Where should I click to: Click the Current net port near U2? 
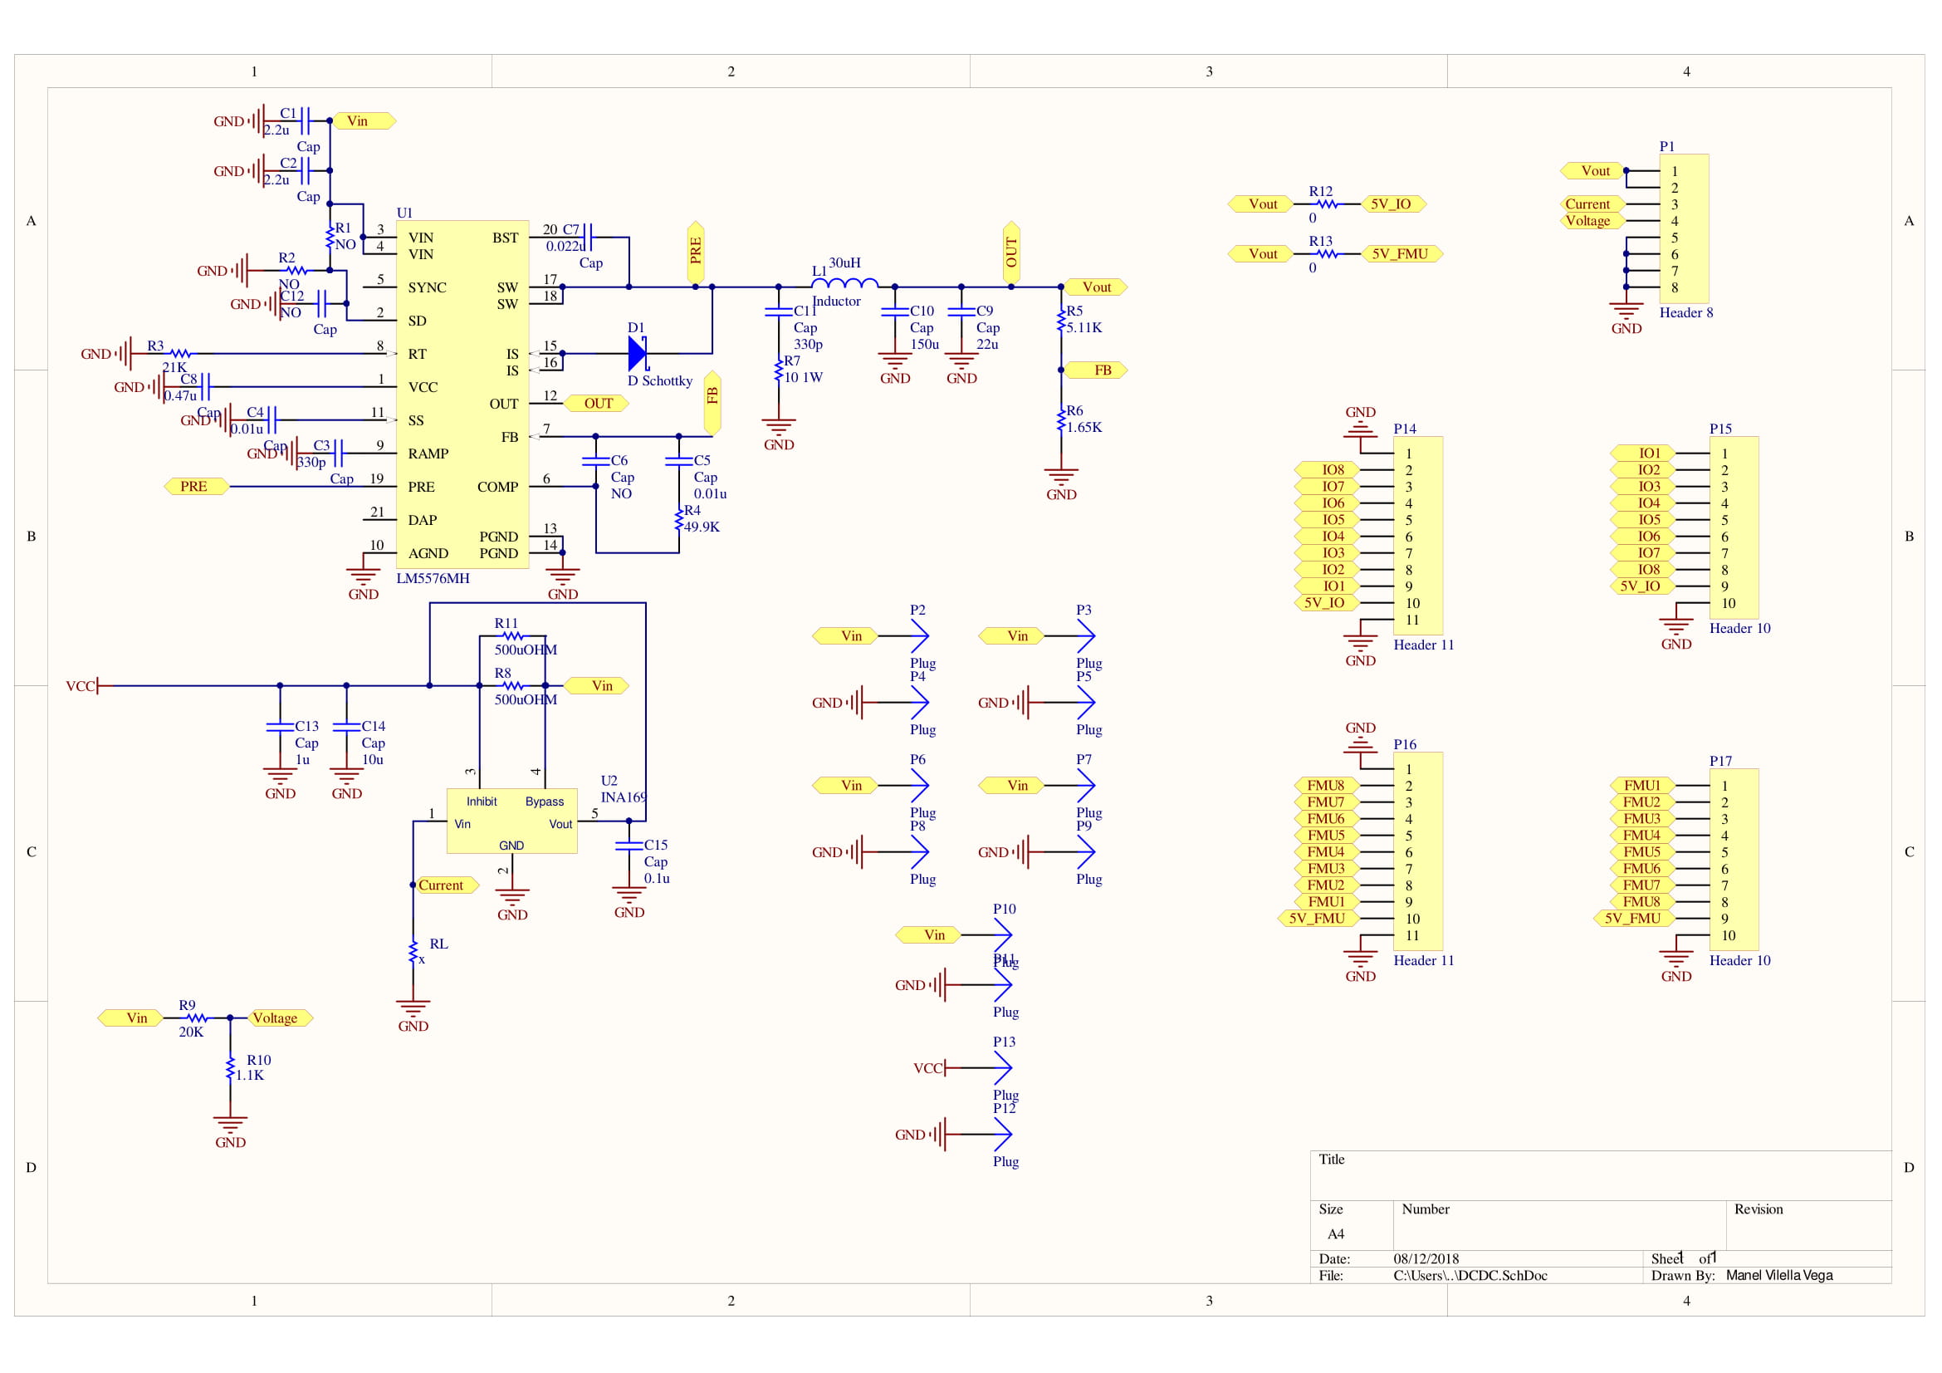tap(446, 885)
